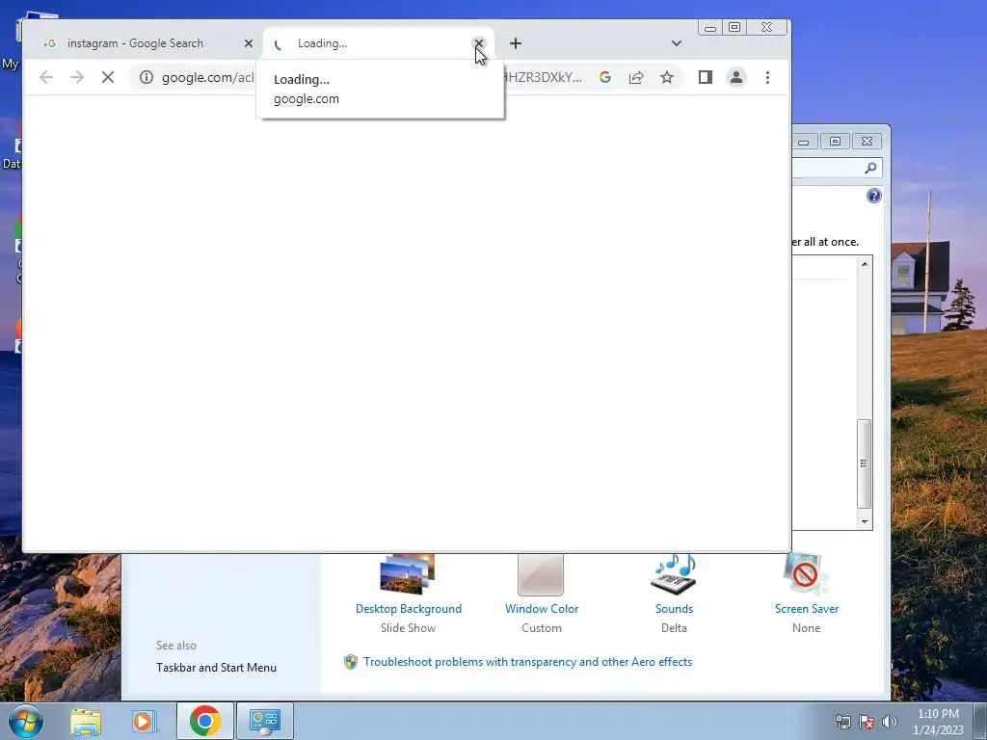Toggle Chrome side panel
Image resolution: width=987 pixels, height=740 pixels.
pos(705,77)
